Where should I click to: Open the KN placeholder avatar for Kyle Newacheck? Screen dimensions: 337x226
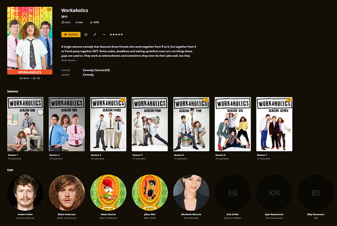click(x=274, y=193)
